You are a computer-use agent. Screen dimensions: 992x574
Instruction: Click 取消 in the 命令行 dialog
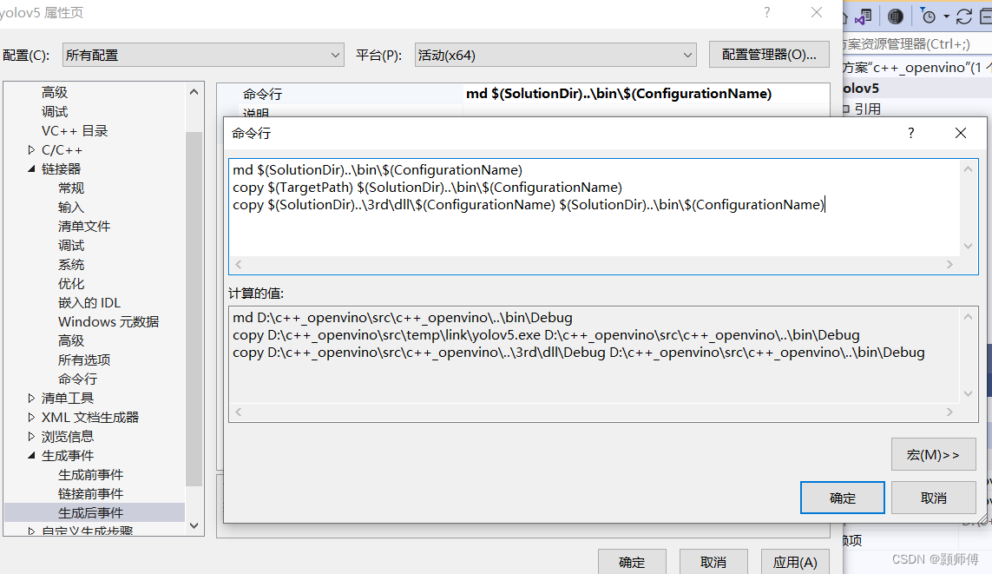tap(933, 498)
